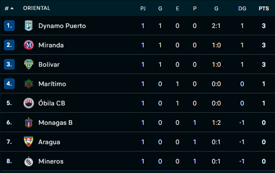
Task: Click the Marítimo team crest
Action: (28, 84)
